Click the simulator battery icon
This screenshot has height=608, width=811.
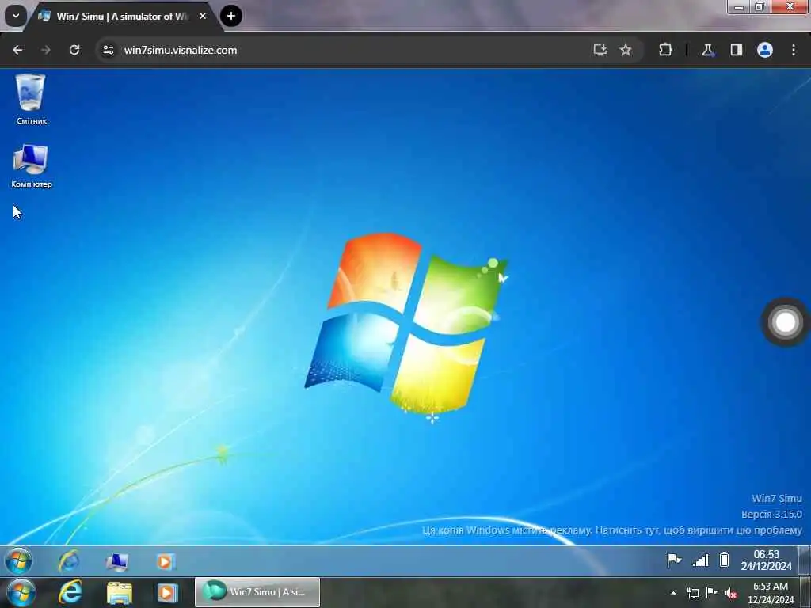[724, 560]
